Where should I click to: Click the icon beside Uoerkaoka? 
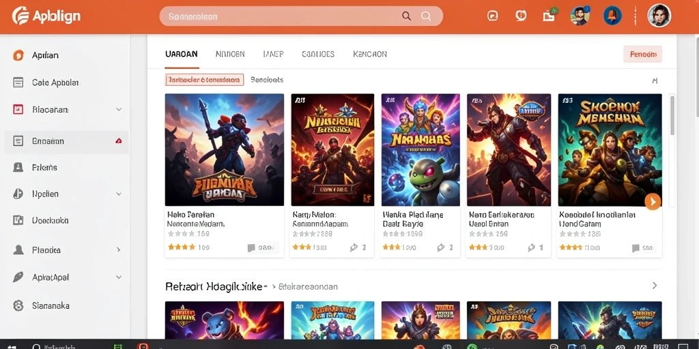(x=18, y=220)
